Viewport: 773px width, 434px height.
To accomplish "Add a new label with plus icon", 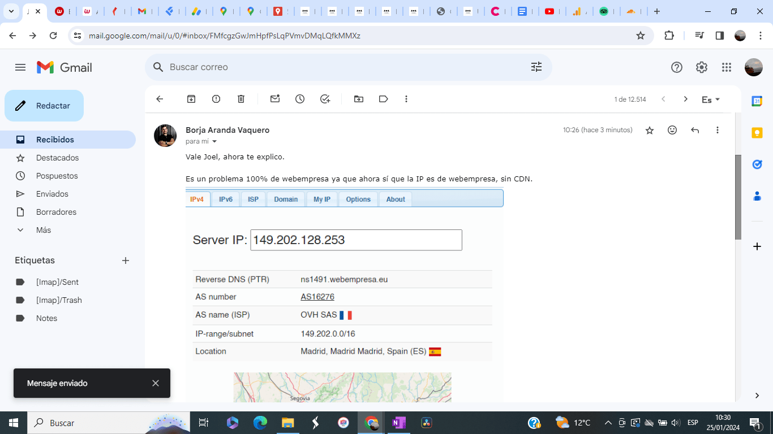I will [x=126, y=261].
